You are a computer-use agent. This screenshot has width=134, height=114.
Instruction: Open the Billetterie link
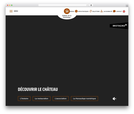(x=96, y=11)
